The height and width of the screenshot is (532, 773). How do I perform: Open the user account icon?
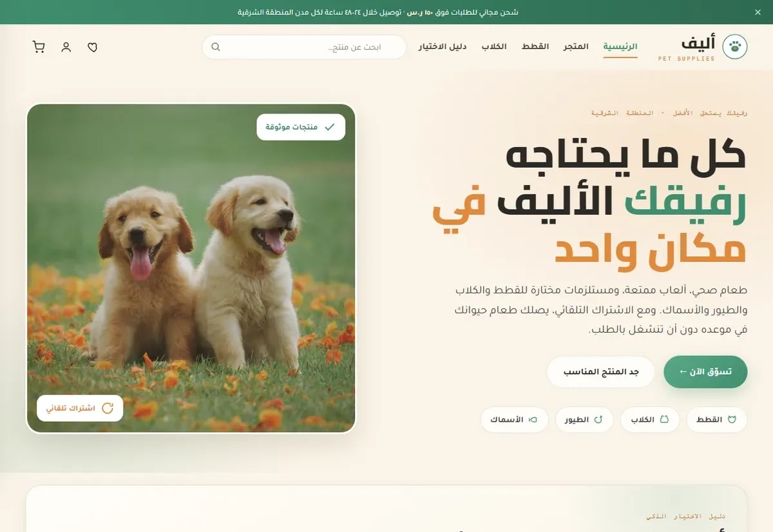click(66, 47)
